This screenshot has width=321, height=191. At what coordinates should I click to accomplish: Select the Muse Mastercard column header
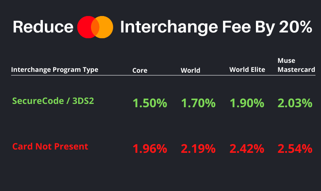[296, 65]
